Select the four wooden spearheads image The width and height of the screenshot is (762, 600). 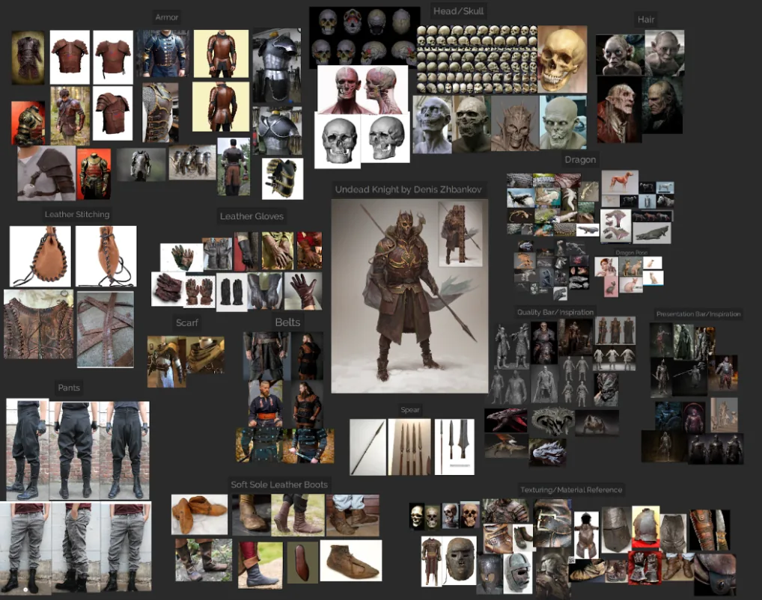coord(409,447)
